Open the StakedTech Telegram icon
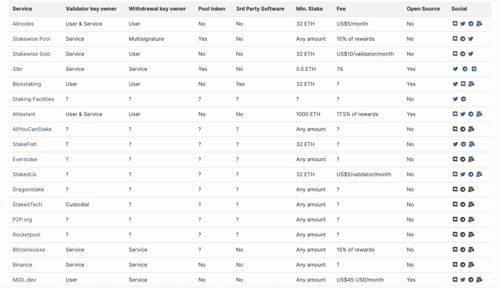 point(462,205)
